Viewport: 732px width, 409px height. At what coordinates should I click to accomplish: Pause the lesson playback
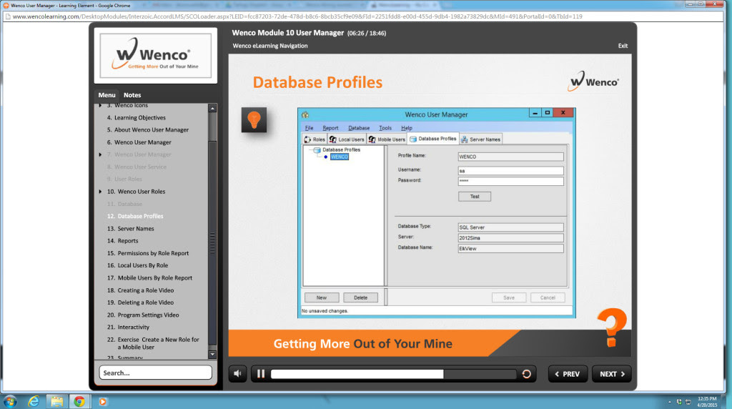point(261,373)
